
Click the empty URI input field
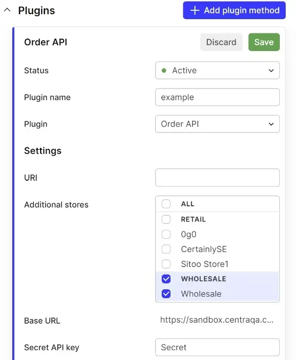click(217, 178)
